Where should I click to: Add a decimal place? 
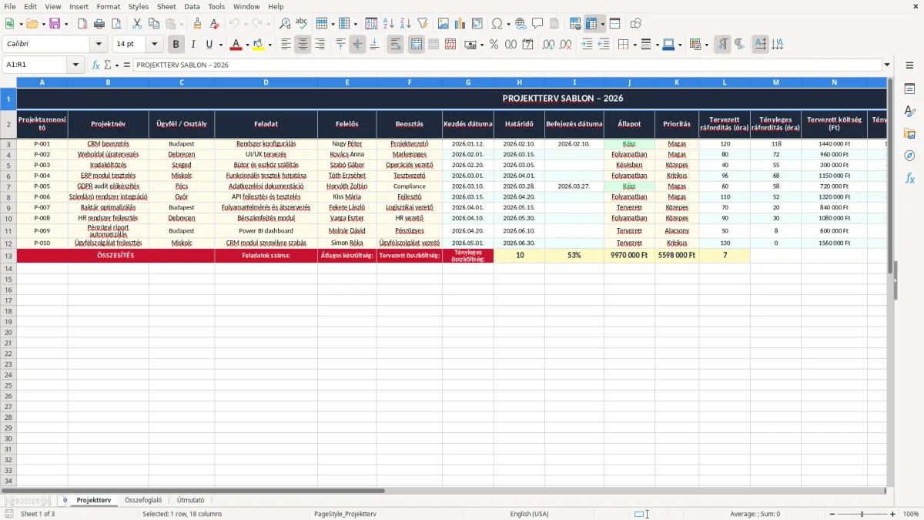pos(548,45)
